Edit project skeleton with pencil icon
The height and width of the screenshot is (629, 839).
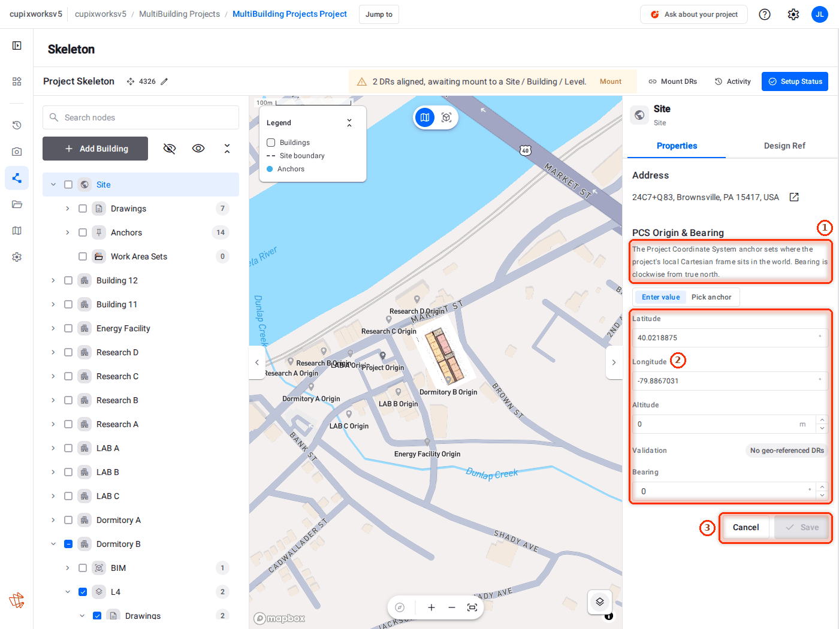(164, 81)
